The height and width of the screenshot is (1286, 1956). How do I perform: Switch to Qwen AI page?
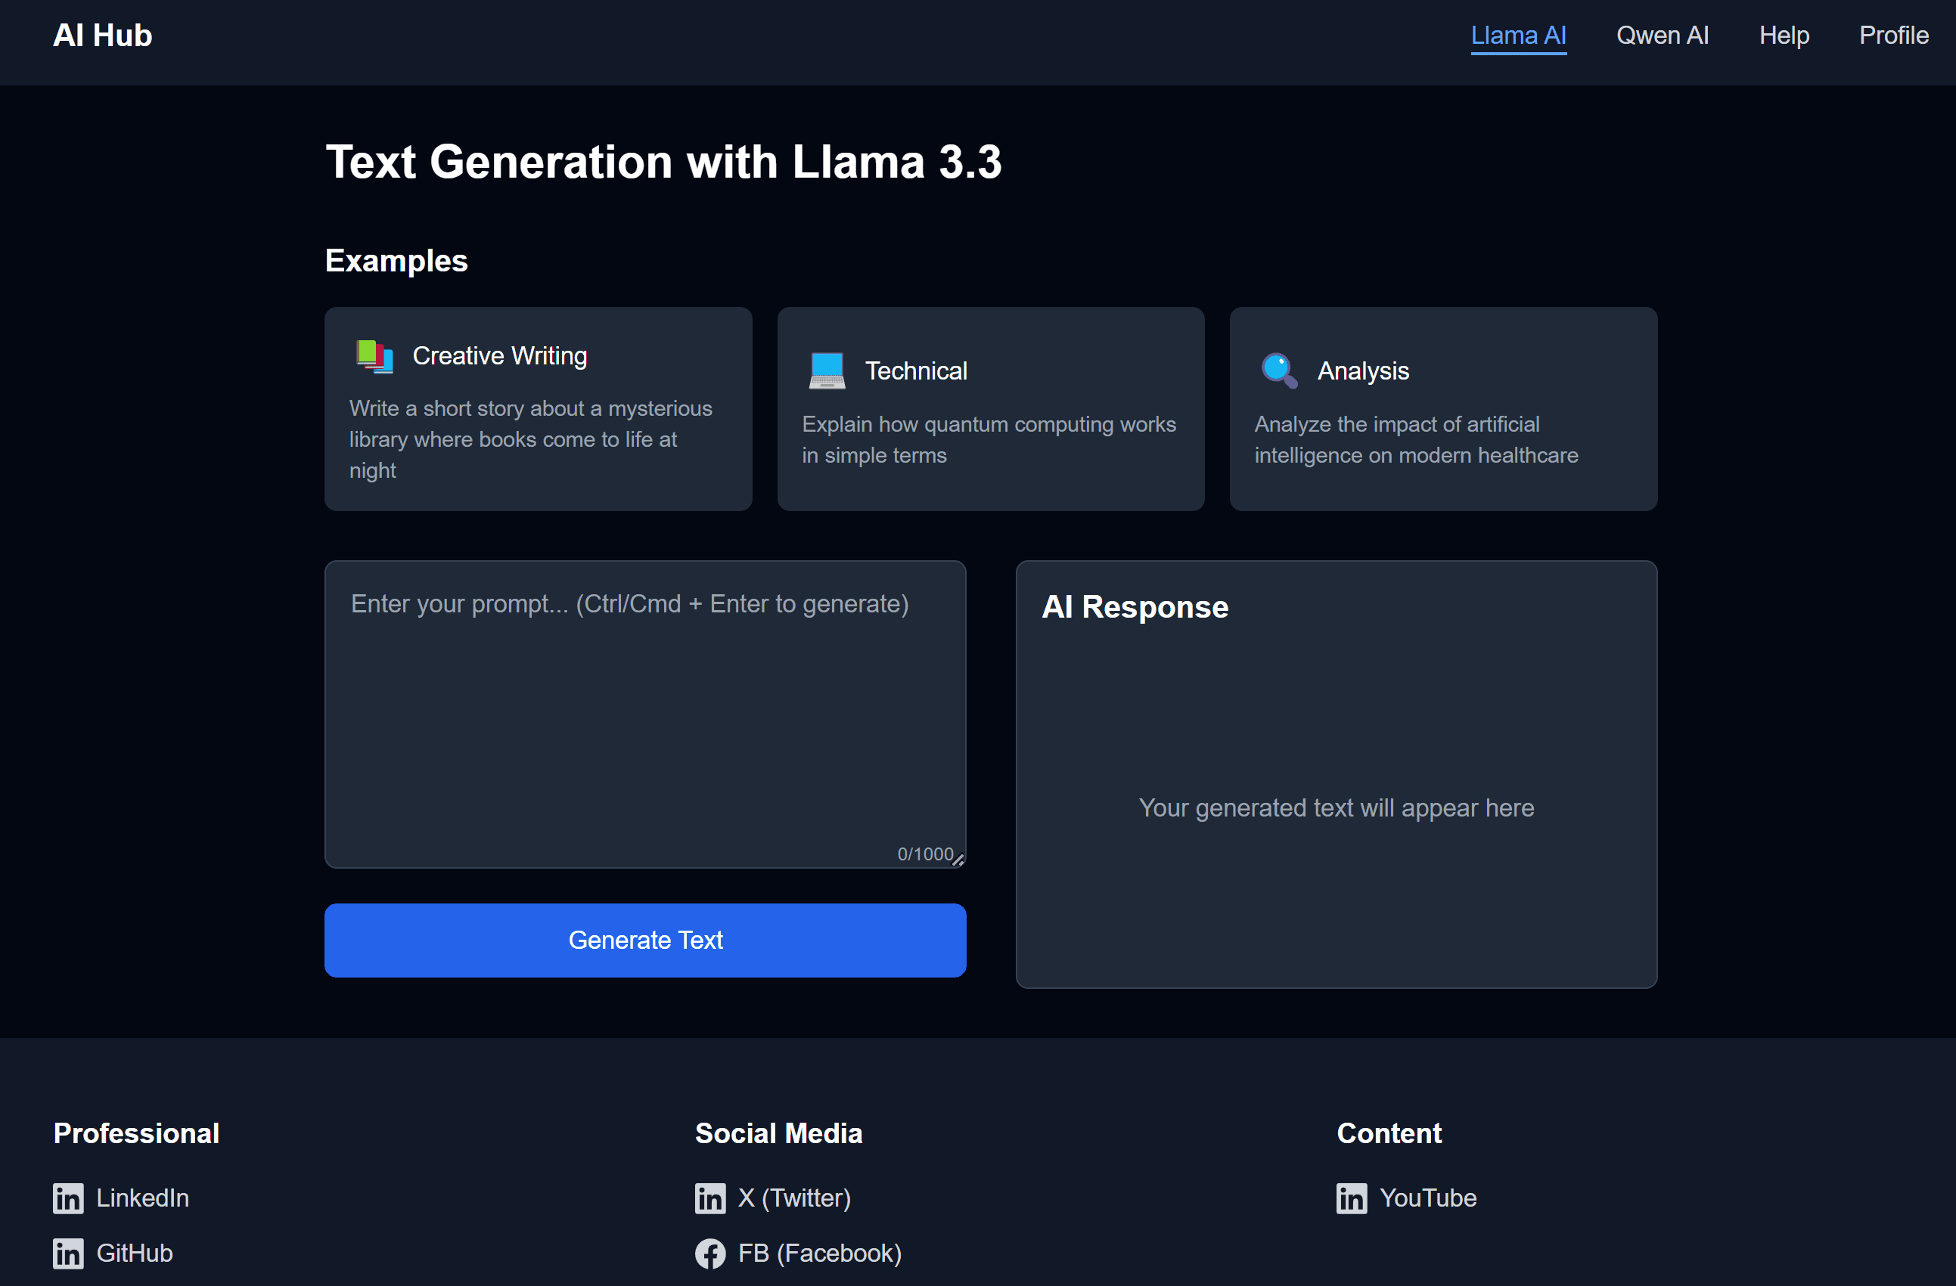point(1662,36)
